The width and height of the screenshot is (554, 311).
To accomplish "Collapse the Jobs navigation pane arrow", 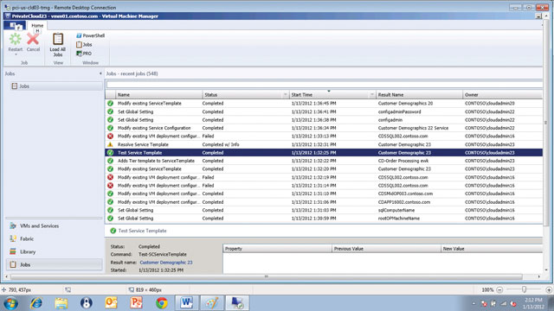I will coord(100,73).
